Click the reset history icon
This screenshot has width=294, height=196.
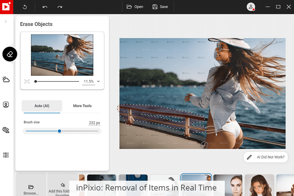tap(25, 7)
